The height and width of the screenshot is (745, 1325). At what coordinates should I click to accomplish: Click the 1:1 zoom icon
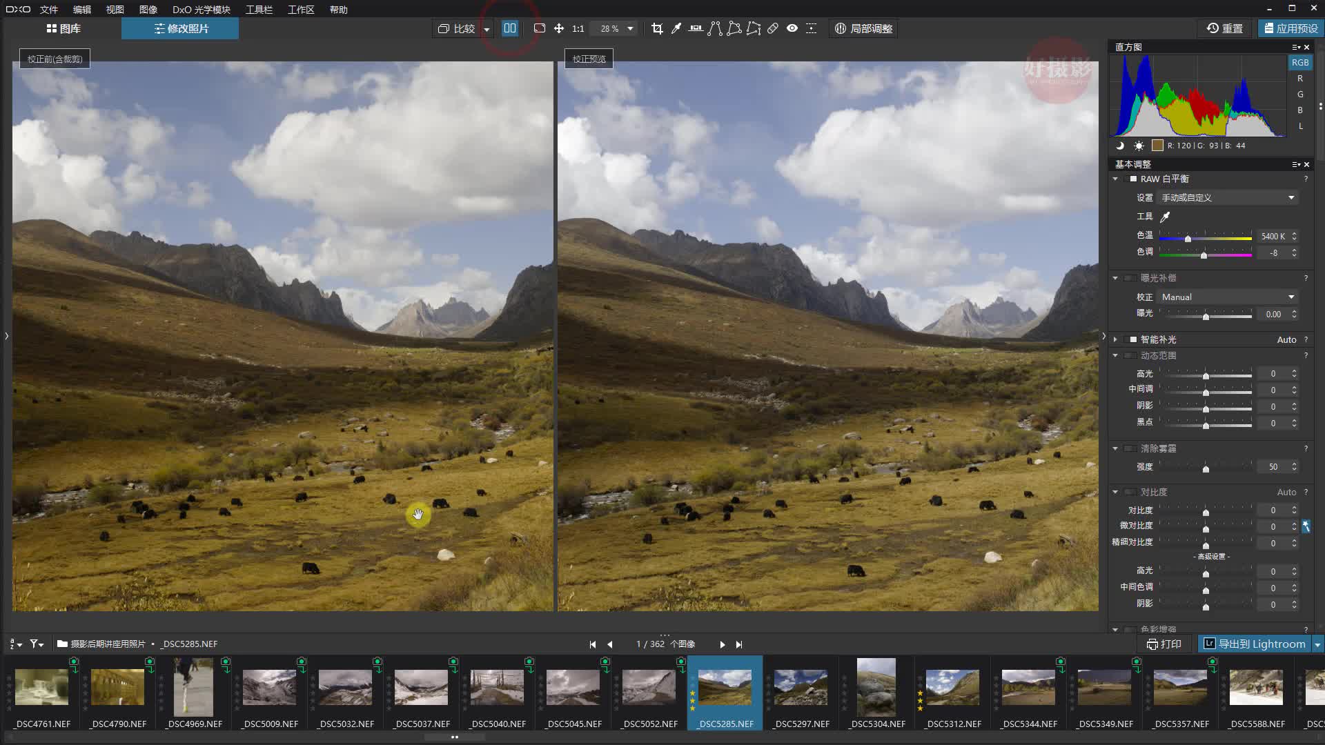tap(578, 28)
